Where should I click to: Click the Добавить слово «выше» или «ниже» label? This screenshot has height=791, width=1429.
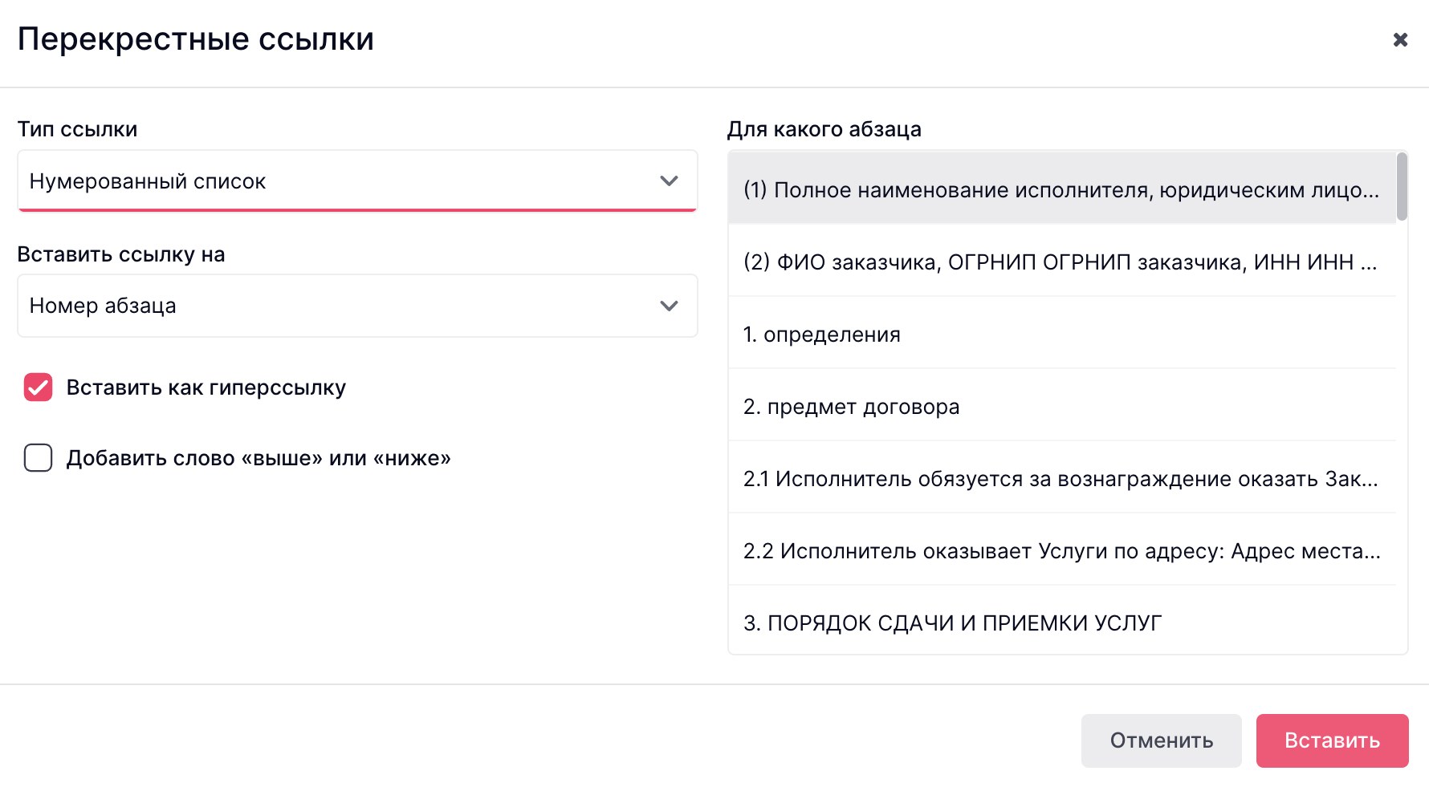click(259, 458)
